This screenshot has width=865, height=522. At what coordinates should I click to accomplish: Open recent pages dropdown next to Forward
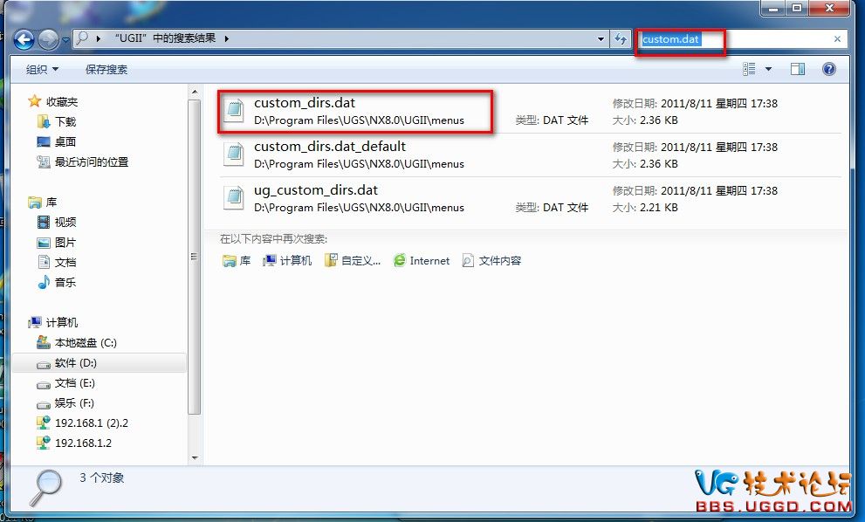click(x=65, y=40)
